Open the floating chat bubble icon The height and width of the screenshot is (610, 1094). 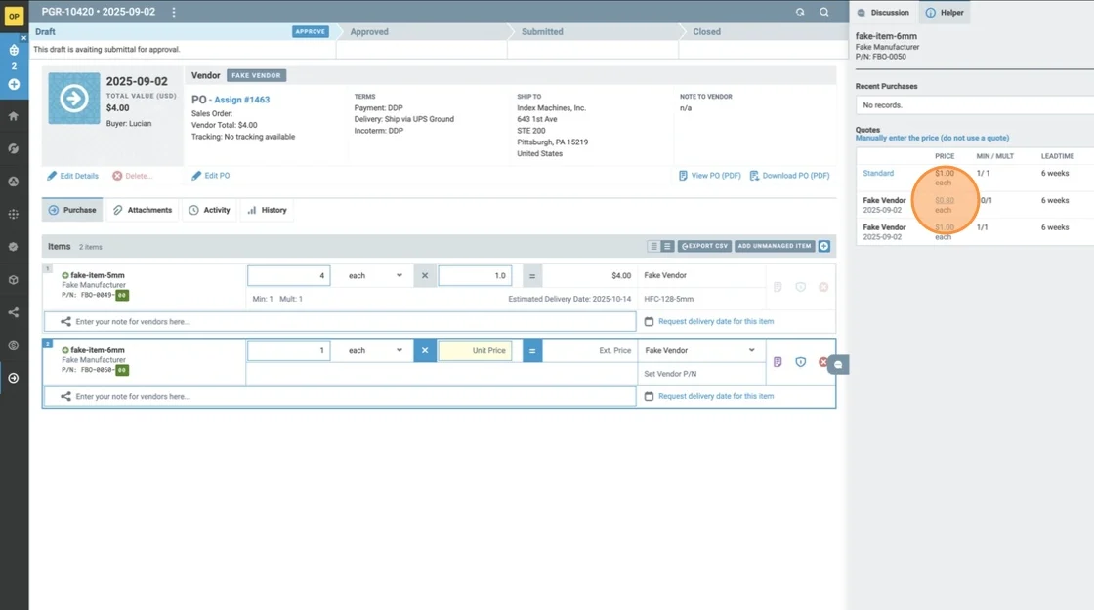coord(838,364)
